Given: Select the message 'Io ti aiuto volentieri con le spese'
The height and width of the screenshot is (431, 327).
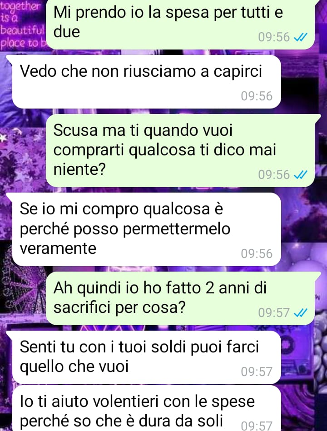Looking at the screenshot, I should point(146,408).
